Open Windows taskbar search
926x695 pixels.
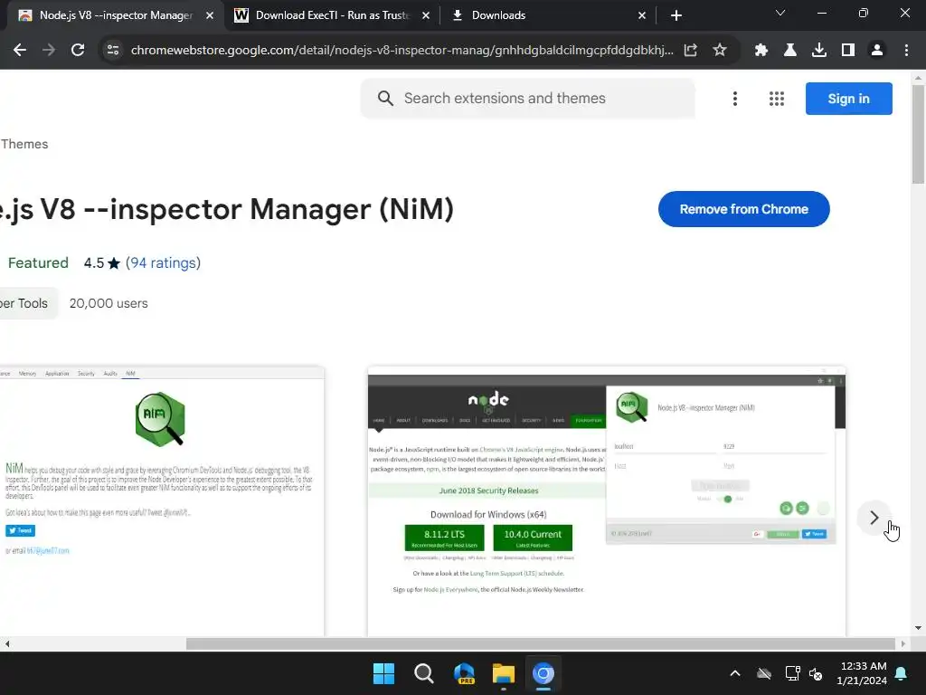point(423,673)
